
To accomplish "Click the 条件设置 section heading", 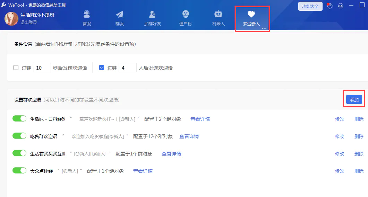I will tap(23, 44).
